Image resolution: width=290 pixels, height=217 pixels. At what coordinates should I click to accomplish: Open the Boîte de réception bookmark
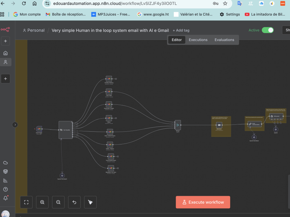point(66,14)
